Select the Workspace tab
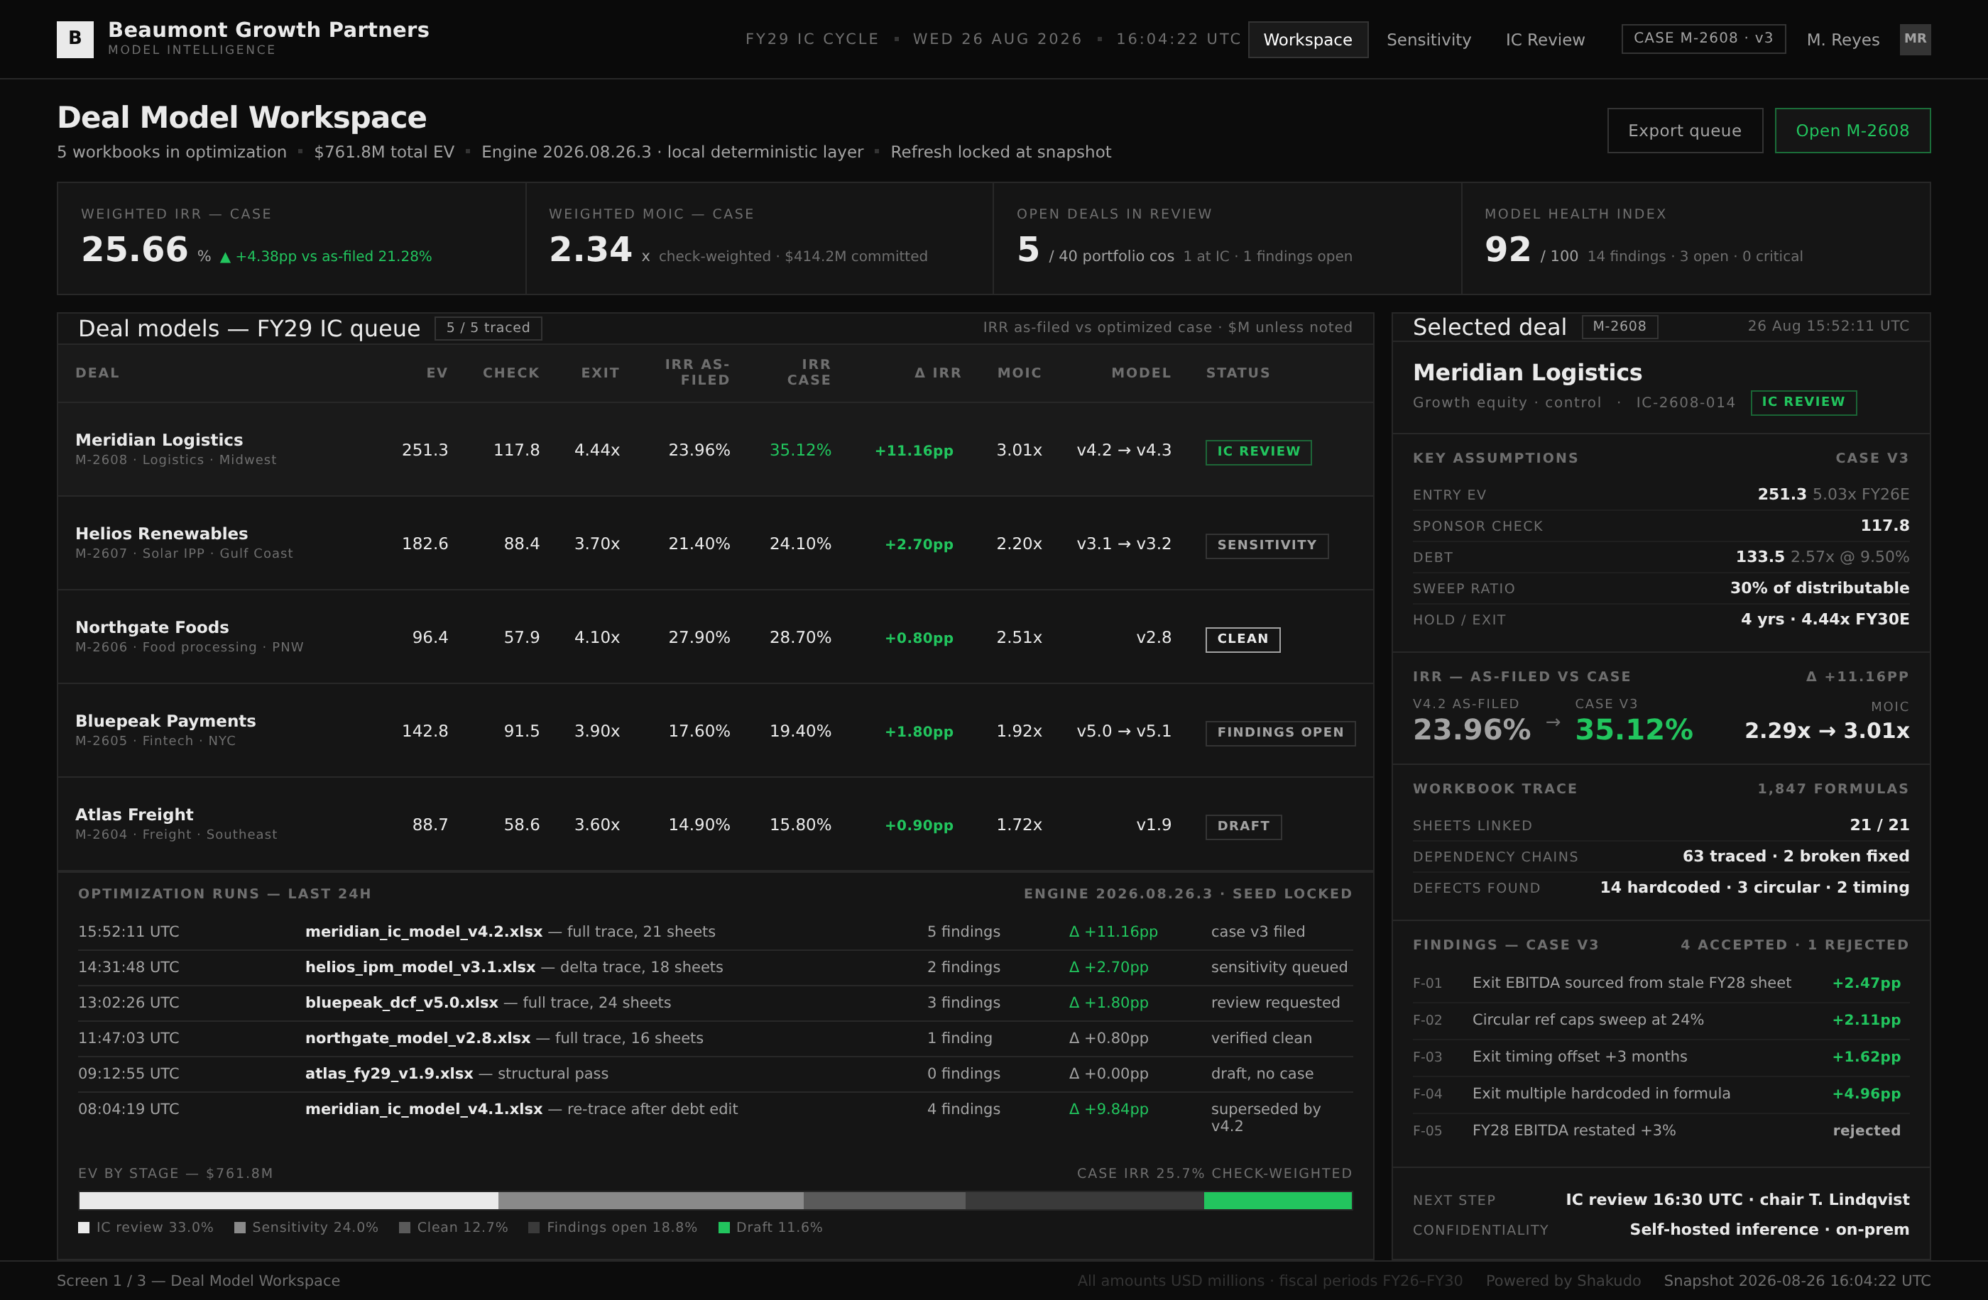Screen dimensions: 1988x1300 1307,39
